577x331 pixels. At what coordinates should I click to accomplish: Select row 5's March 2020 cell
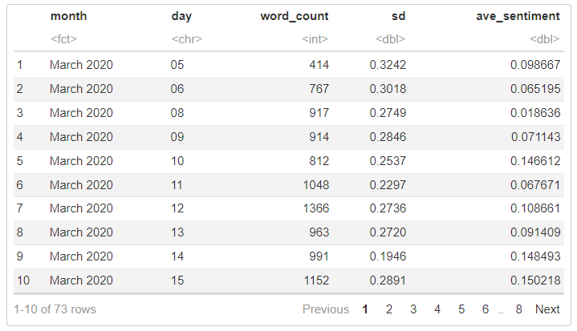(81, 160)
